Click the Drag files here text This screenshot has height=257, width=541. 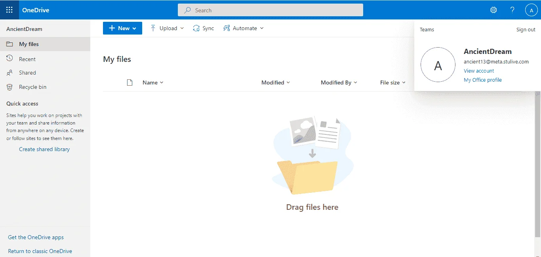pyautogui.click(x=312, y=207)
